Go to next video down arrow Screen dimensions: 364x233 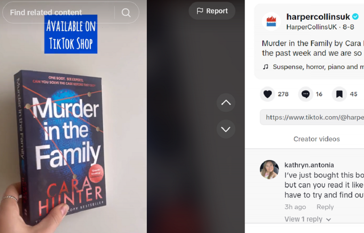click(x=226, y=129)
